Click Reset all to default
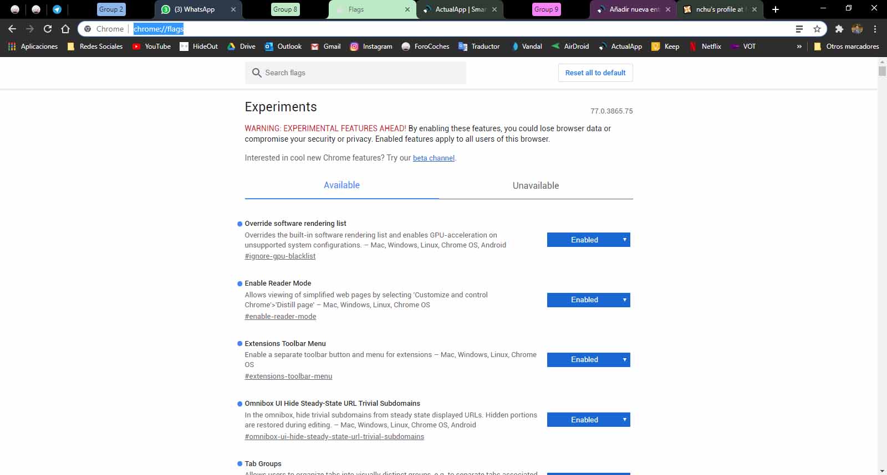Viewport: 887px width, 475px height. click(x=595, y=73)
